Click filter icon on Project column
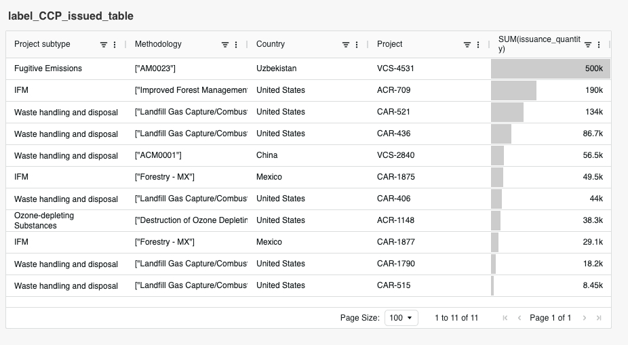The image size is (628, 345). coord(467,45)
